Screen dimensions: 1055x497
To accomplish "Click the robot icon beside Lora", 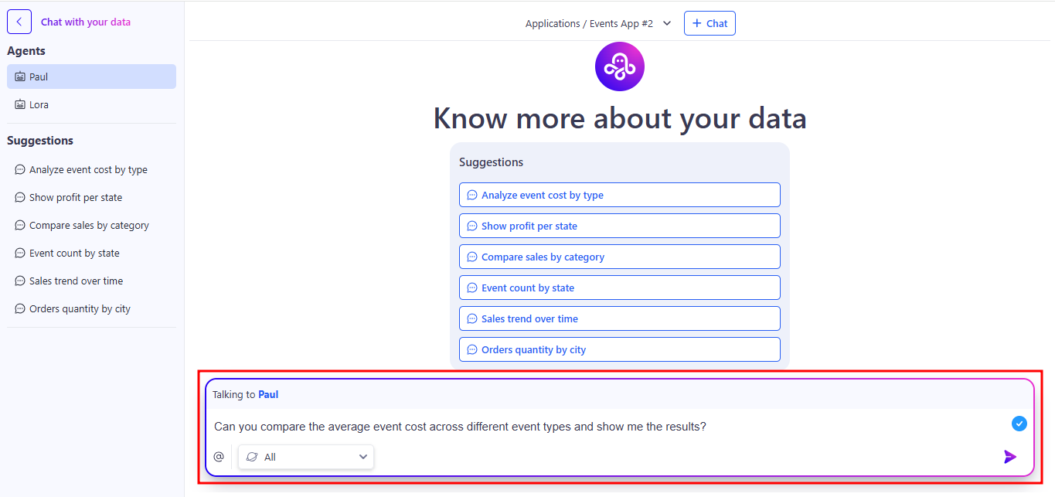I will click(20, 105).
